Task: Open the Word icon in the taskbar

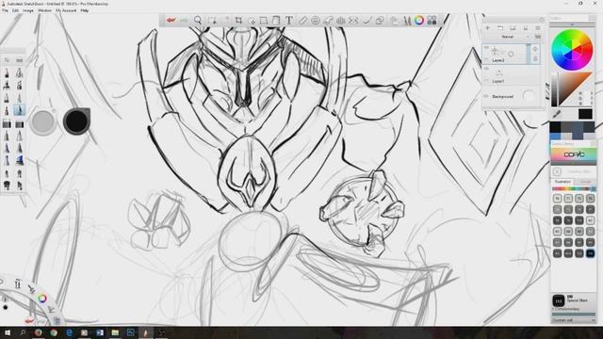Action: (x=100, y=332)
